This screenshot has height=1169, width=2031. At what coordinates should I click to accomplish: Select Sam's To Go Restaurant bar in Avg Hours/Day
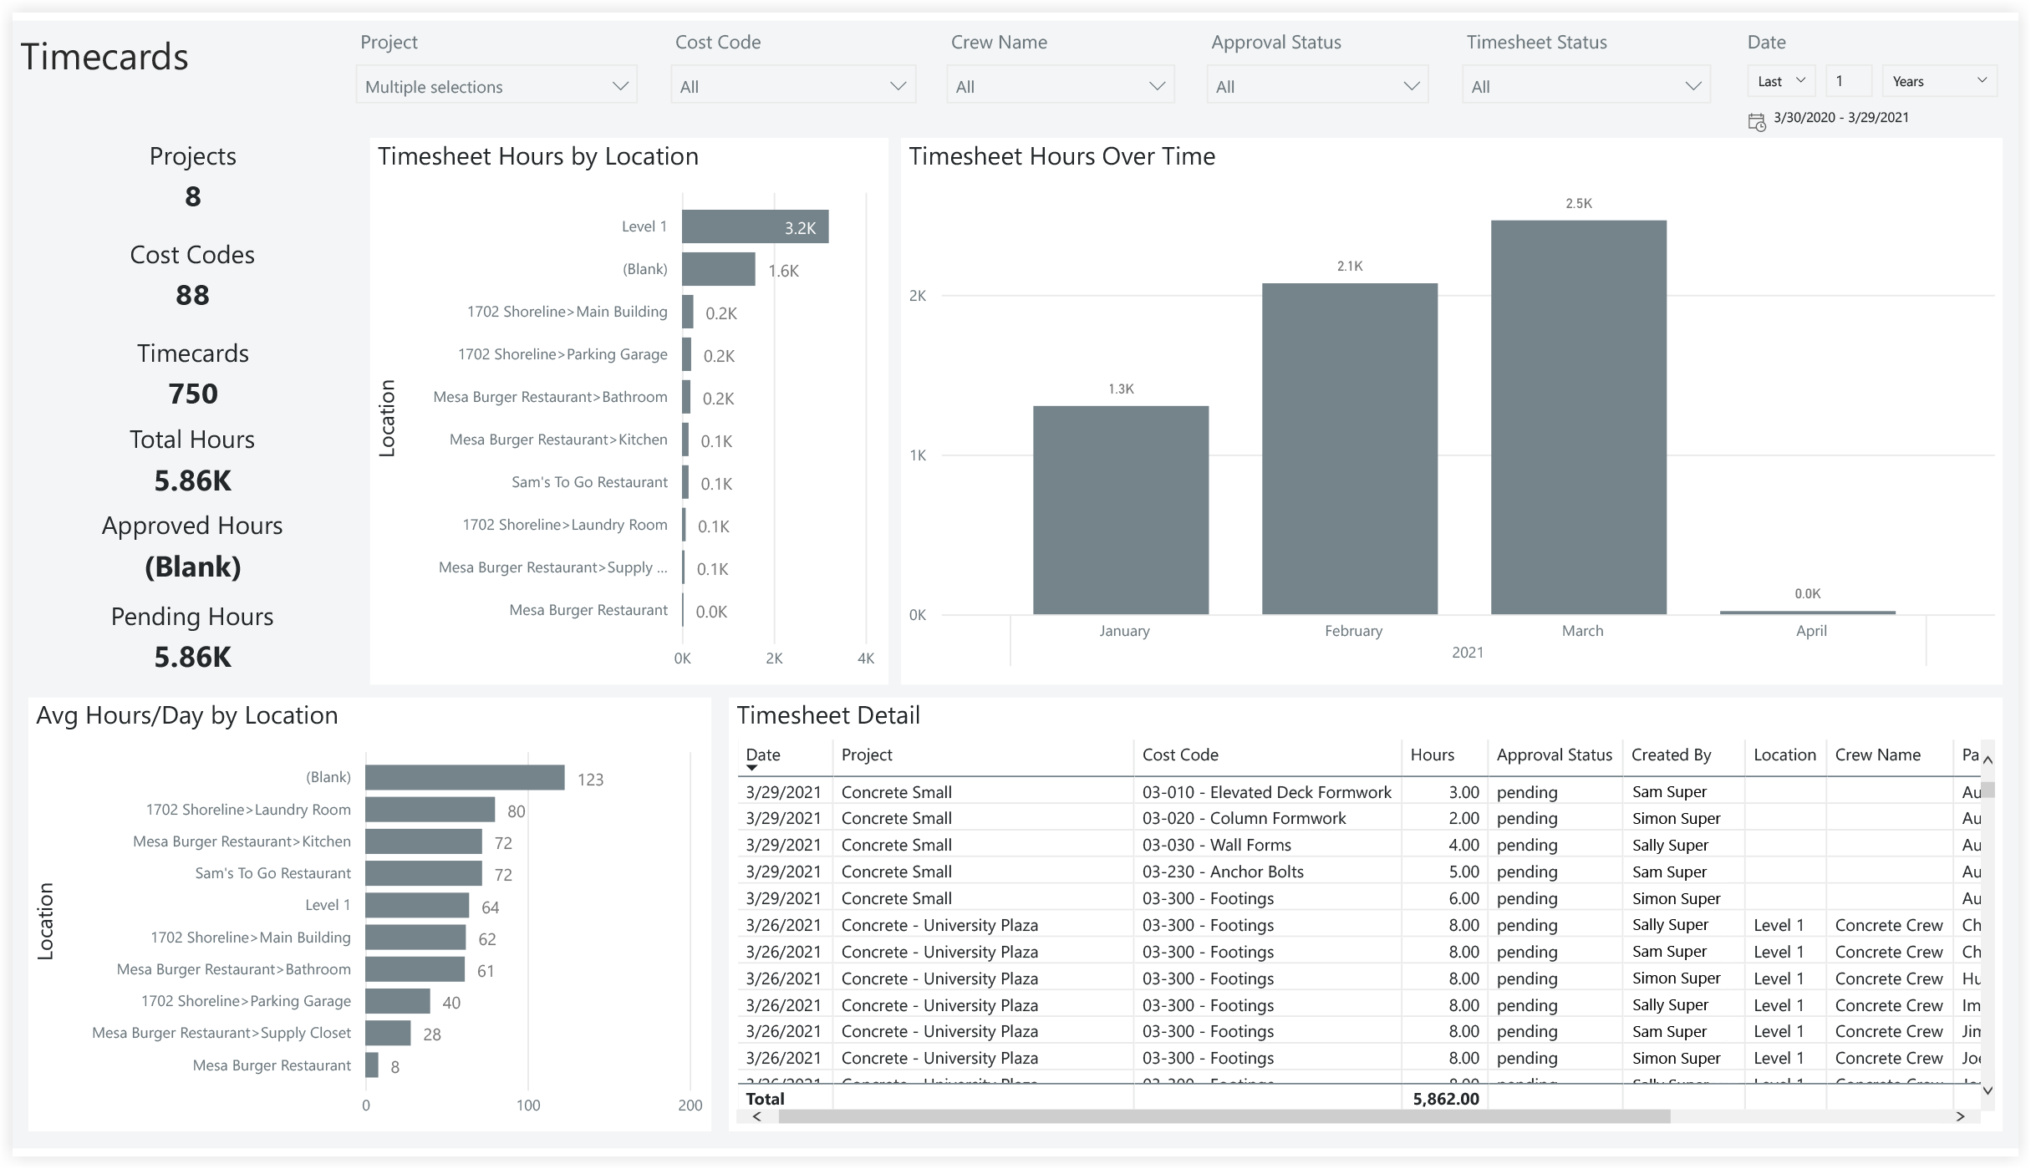click(424, 873)
